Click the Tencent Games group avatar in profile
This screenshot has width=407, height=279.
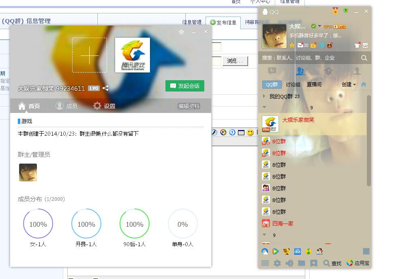click(133, 55)
